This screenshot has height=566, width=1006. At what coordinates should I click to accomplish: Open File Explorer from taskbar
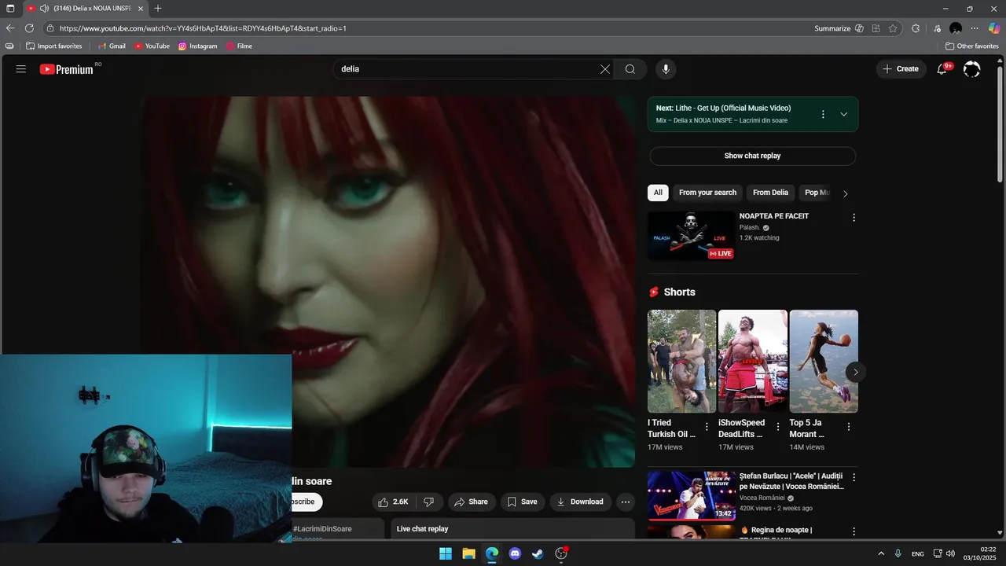pyautogui.click(x=468, y=553)
